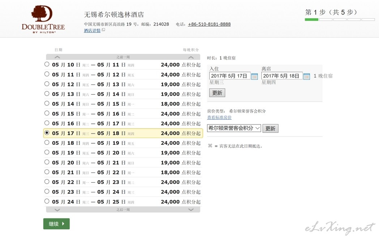Click the hotel name 无锡希尔顿逸林酒店
This screenshot has height=240, width=379.
pyautogui.click(x=114, y=14)
